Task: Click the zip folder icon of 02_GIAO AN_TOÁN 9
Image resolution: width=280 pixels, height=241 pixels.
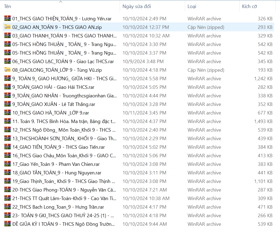Action: click(x=7, y=27)
